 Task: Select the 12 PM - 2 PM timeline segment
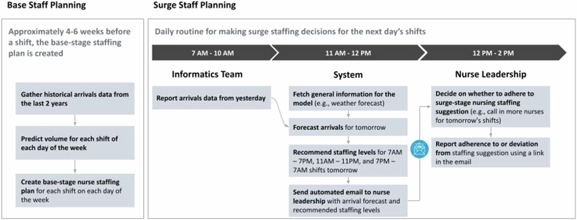(492, 52)
